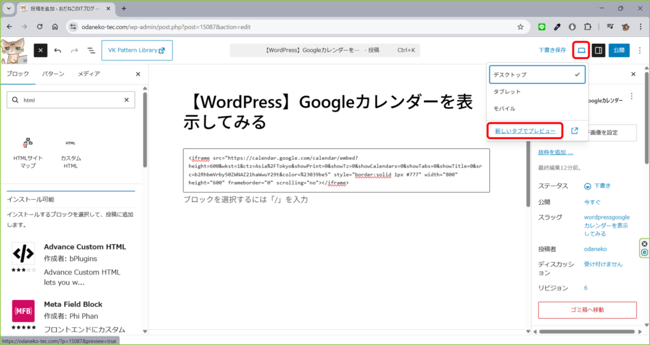Click the block search input field

[x=70, y=100]
